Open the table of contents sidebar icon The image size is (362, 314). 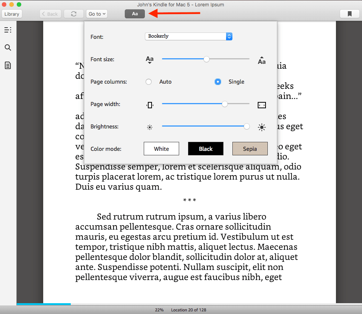[x=8, y=30]
